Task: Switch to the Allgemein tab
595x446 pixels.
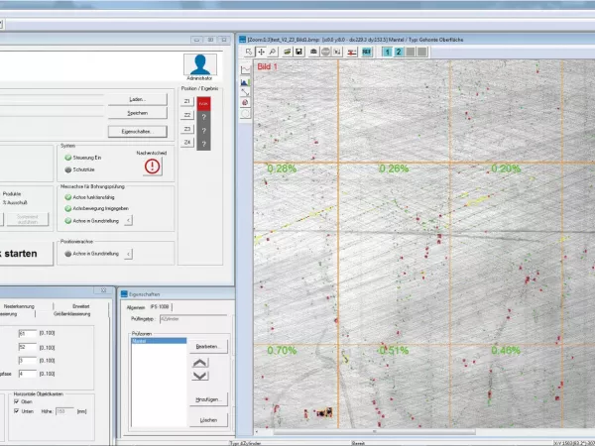Action: pos(135,307)
